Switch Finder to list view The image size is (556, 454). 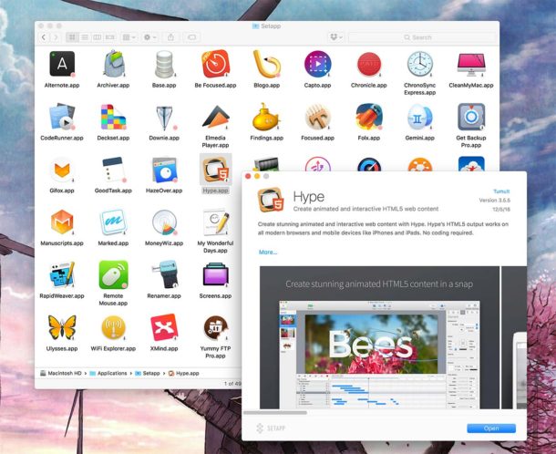tap(85, 37)
